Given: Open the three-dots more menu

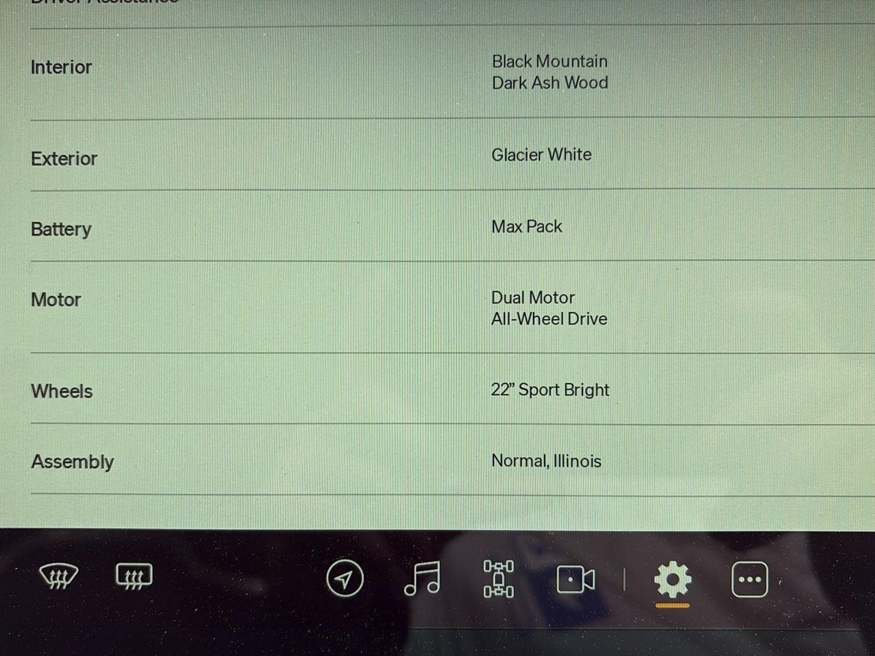Looking at the screenshot, I should pos(749,579).
